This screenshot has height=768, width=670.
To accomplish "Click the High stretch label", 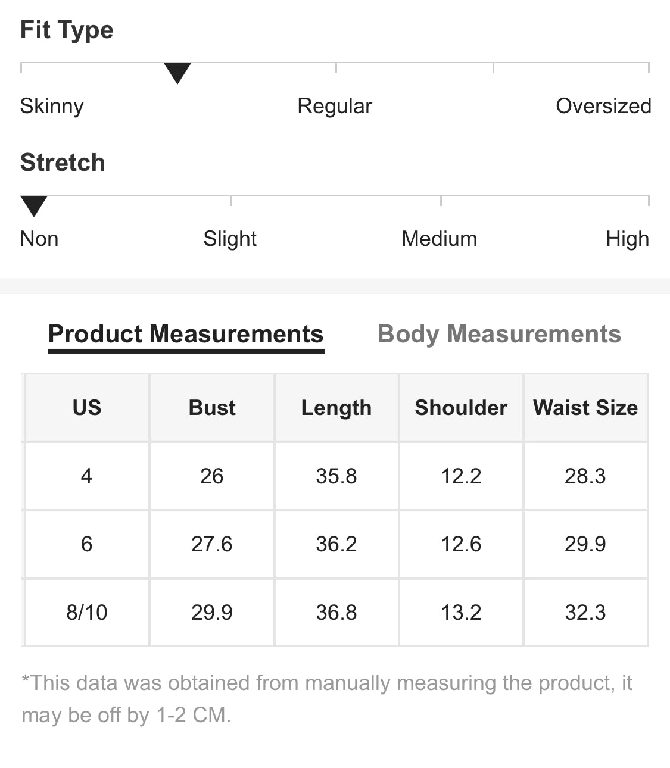I will point(628,239).
